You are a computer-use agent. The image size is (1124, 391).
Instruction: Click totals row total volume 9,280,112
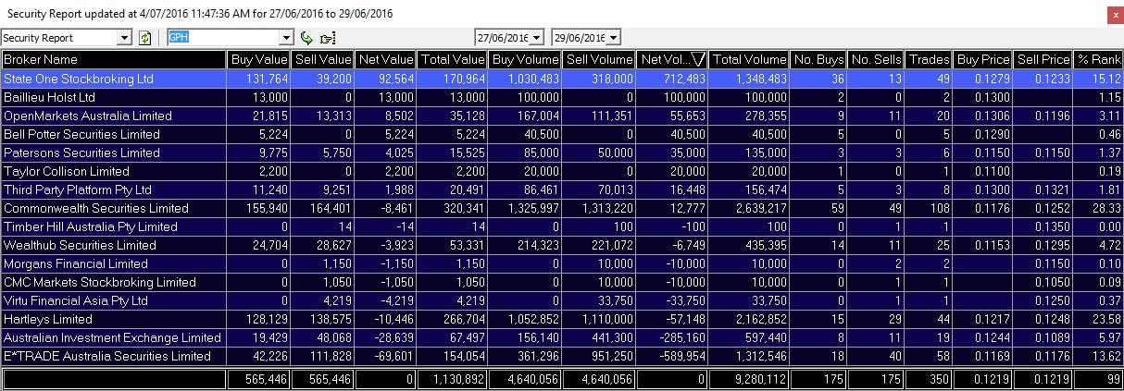click(x=757, y=380)
